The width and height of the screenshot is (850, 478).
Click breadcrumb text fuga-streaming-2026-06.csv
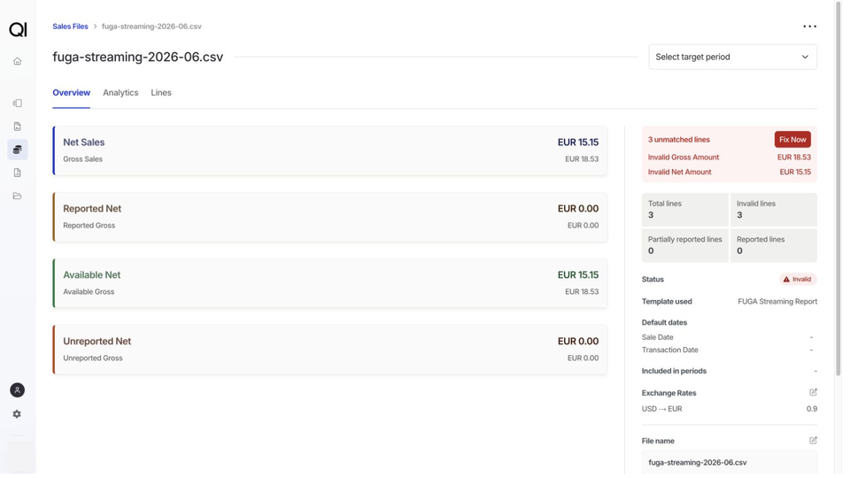(x=151, y=26)
